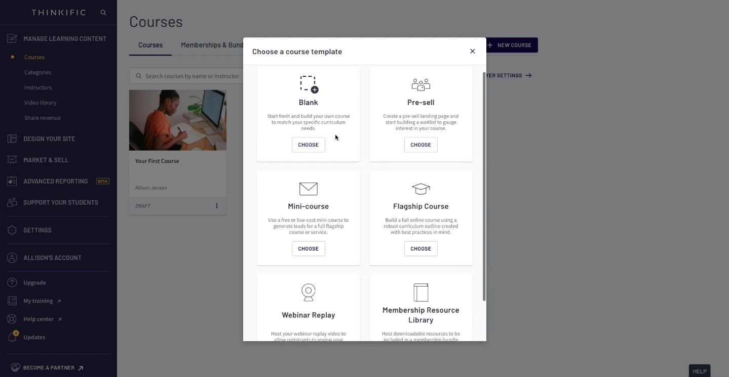Screen dimensions: 729x377
Task: Expand Market & Sell sidebar section
Action: (x=46, y=160)
